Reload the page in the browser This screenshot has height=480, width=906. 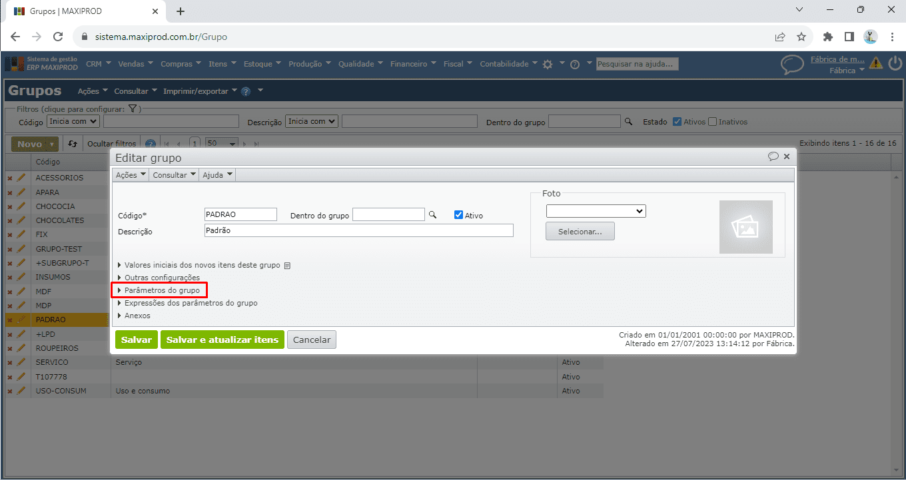pos(58,37)
